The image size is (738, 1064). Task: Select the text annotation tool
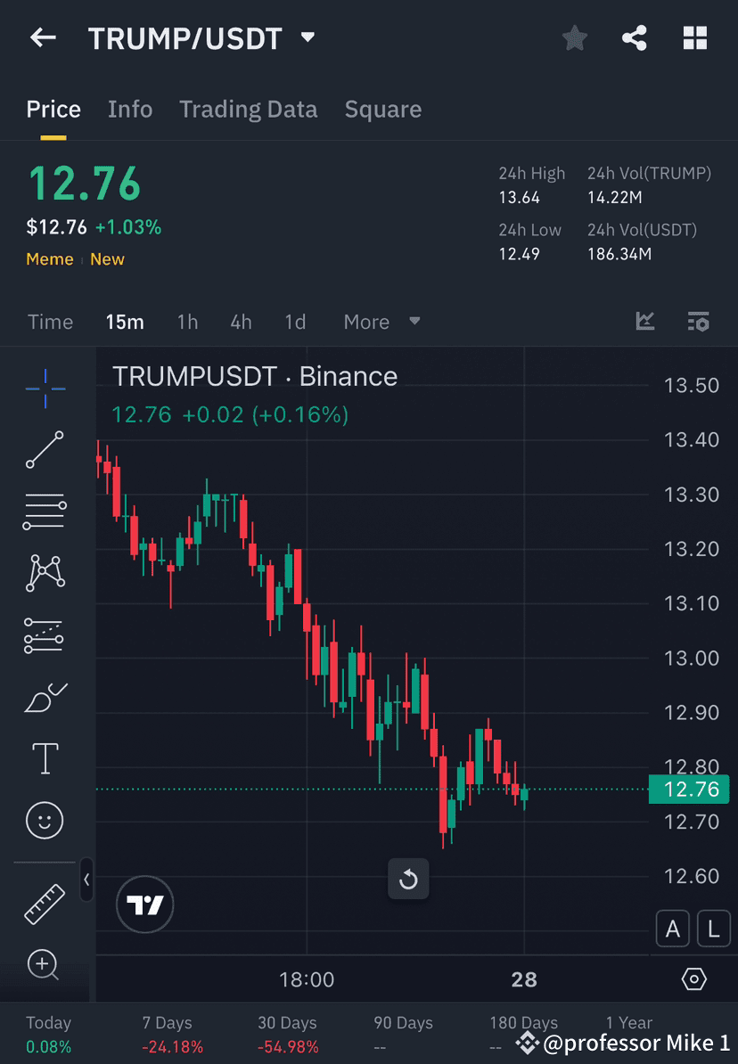[x=45, y=757]
